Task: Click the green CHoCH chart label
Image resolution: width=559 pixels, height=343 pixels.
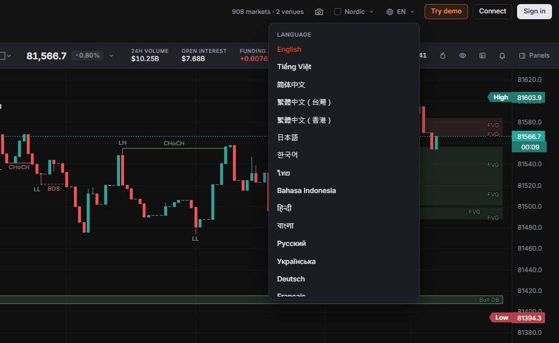Action: pyautogui.click(x=174, y=144)
